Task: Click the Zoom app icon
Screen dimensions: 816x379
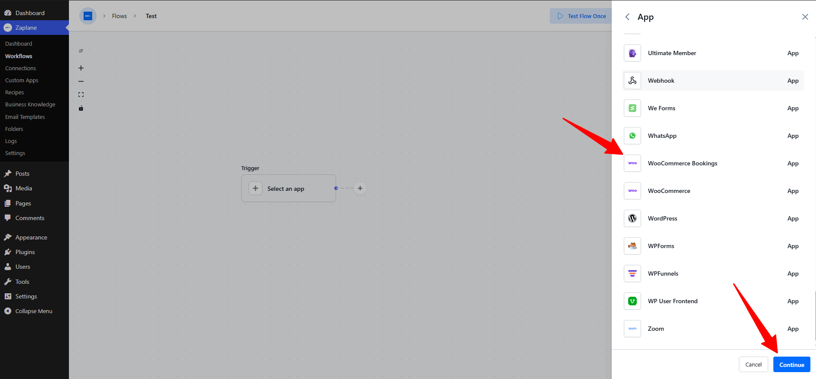Action: point(632,329)
